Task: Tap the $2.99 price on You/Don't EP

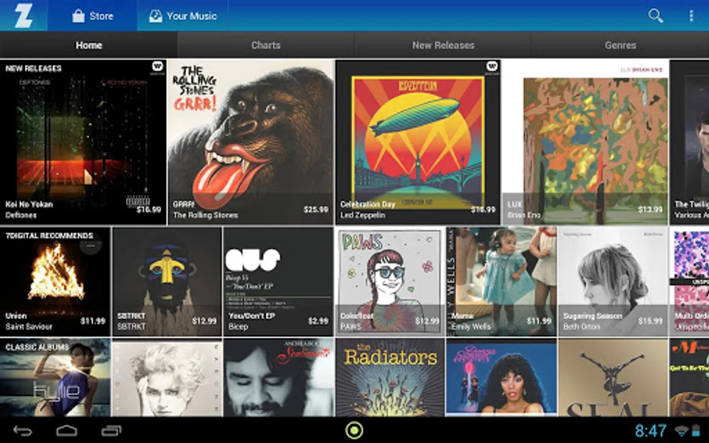Action: [318, 321]
